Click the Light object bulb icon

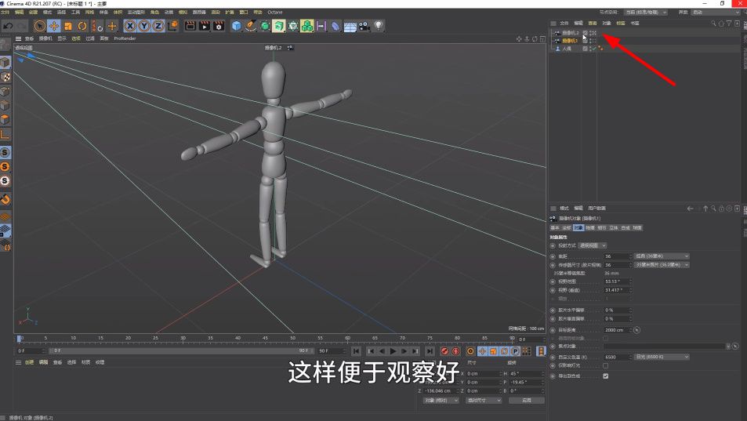[379, 27]
